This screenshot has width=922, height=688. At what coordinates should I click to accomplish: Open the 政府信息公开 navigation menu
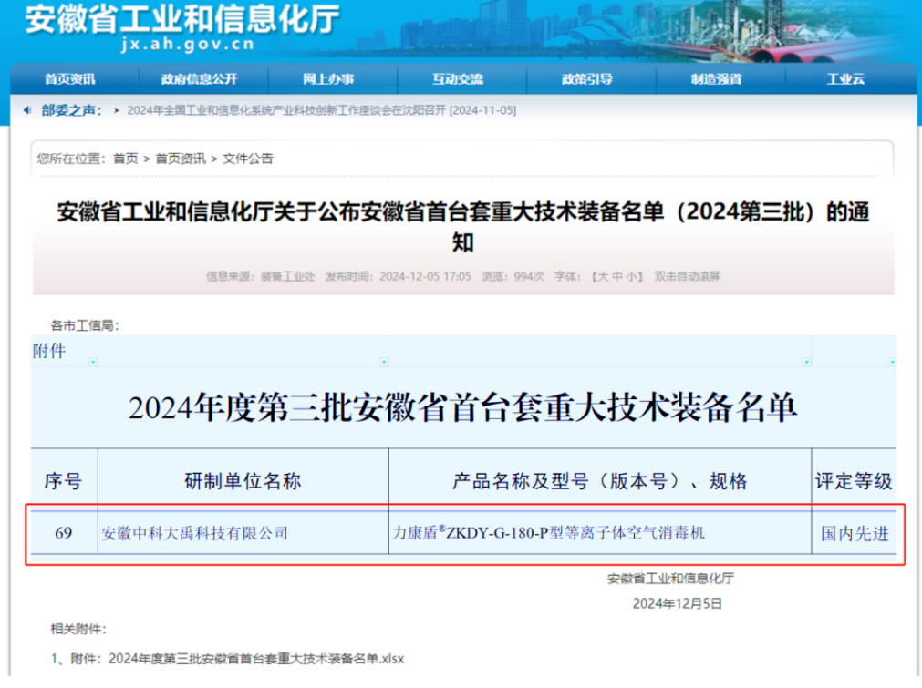199,79
